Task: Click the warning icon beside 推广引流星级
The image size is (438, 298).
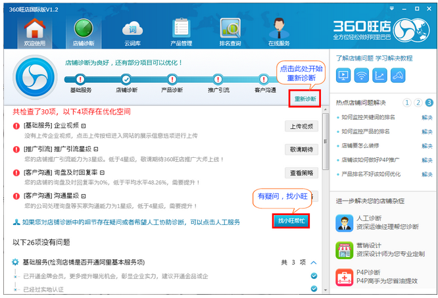Action: [x=16, y=149]
